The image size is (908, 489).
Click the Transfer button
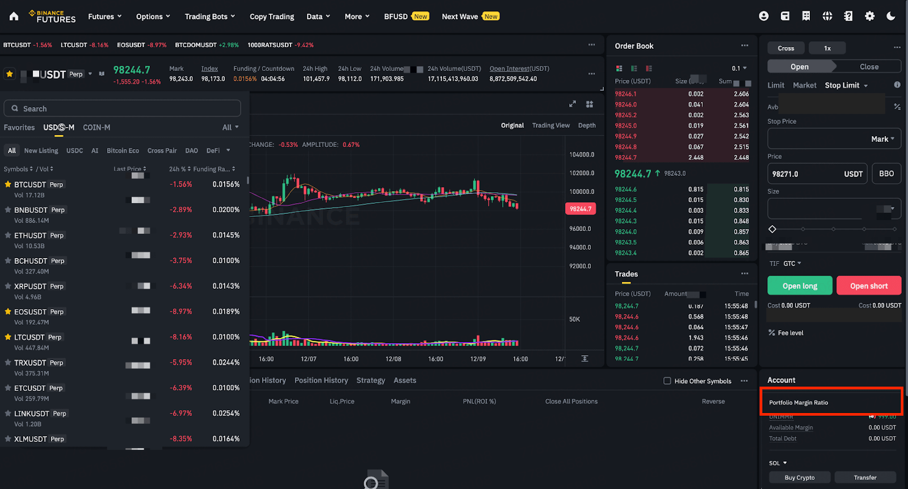click(865, 477)
